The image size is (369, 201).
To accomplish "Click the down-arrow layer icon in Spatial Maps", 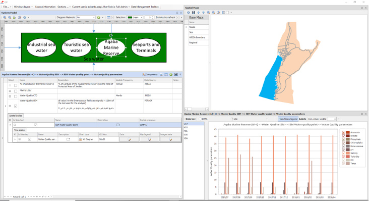I will tap(203, 13).
